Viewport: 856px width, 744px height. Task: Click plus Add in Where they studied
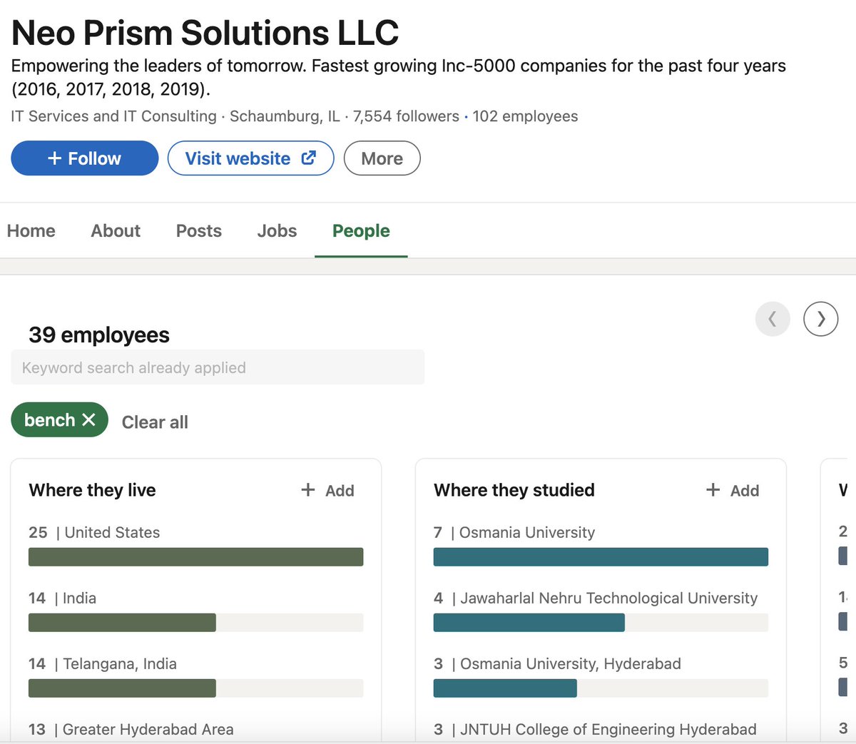coord(733,490)
